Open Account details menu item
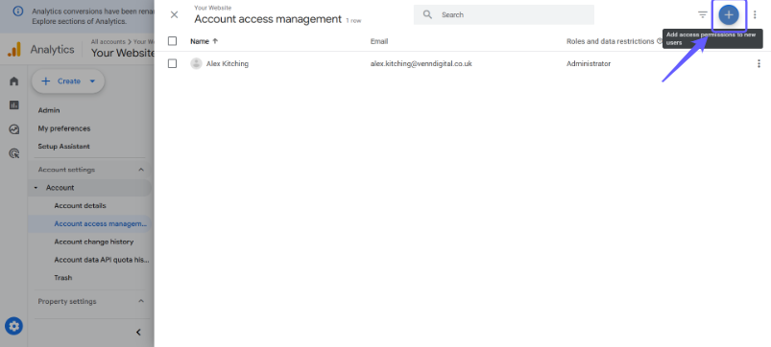771x347 pixels. click(x=80, y=206)
